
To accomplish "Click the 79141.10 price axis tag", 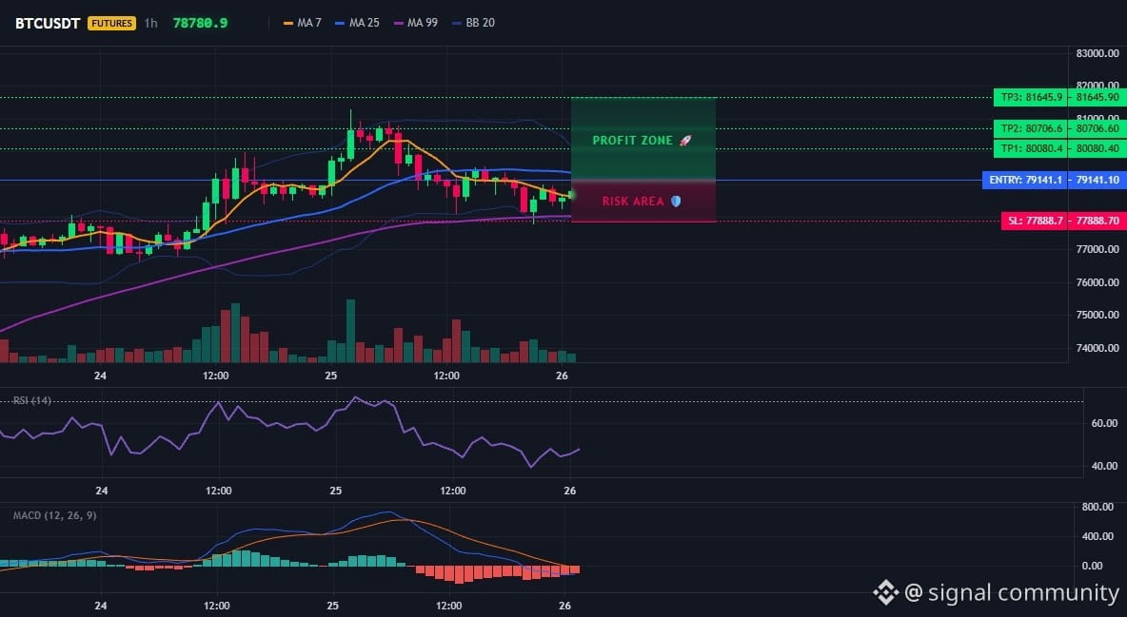I will 1097,180.
